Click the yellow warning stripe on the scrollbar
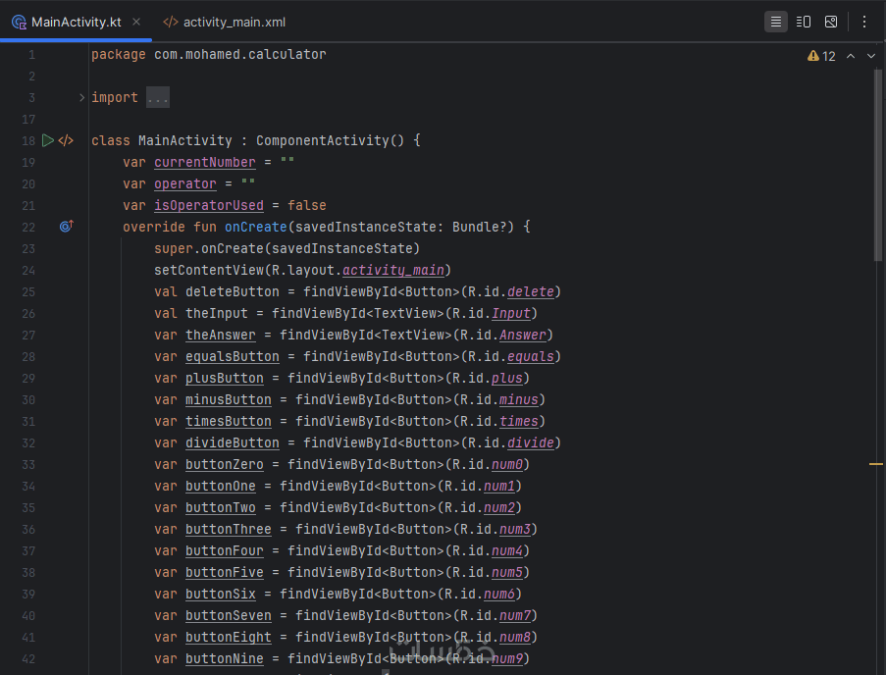Image resolution: width=886 pixels, height=675 pixels. (x=876, y=463)
